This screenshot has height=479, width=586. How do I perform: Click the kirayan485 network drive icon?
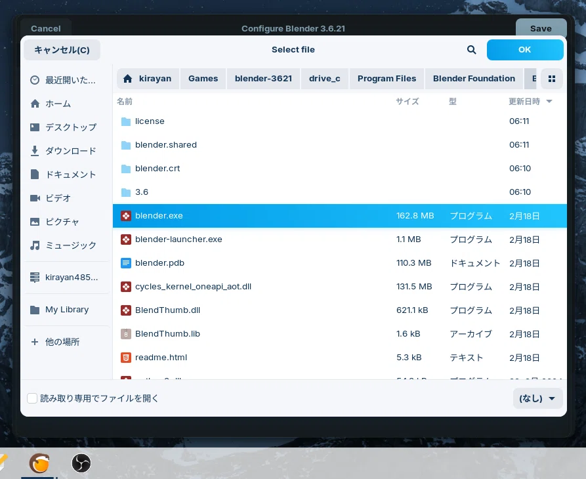coord(35,278)
